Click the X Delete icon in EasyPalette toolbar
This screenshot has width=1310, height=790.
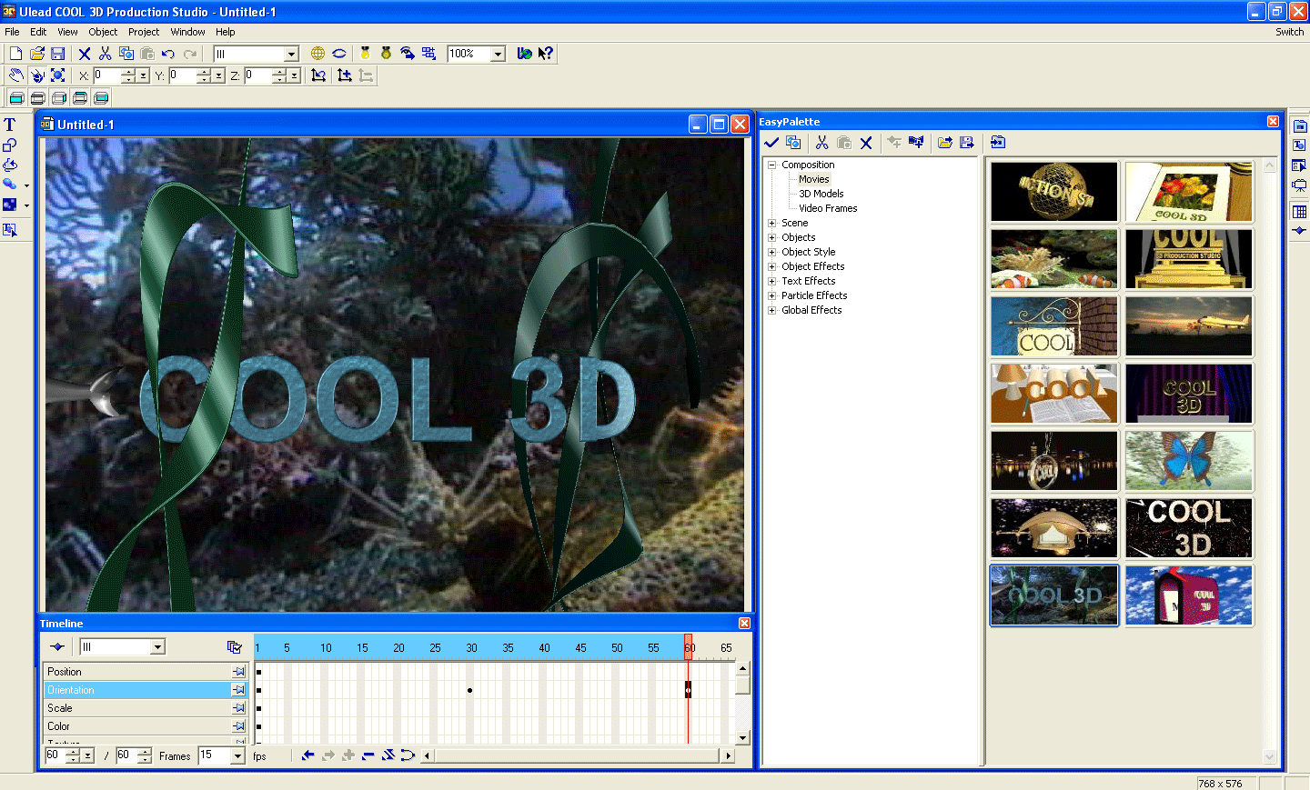click(866, 143)
